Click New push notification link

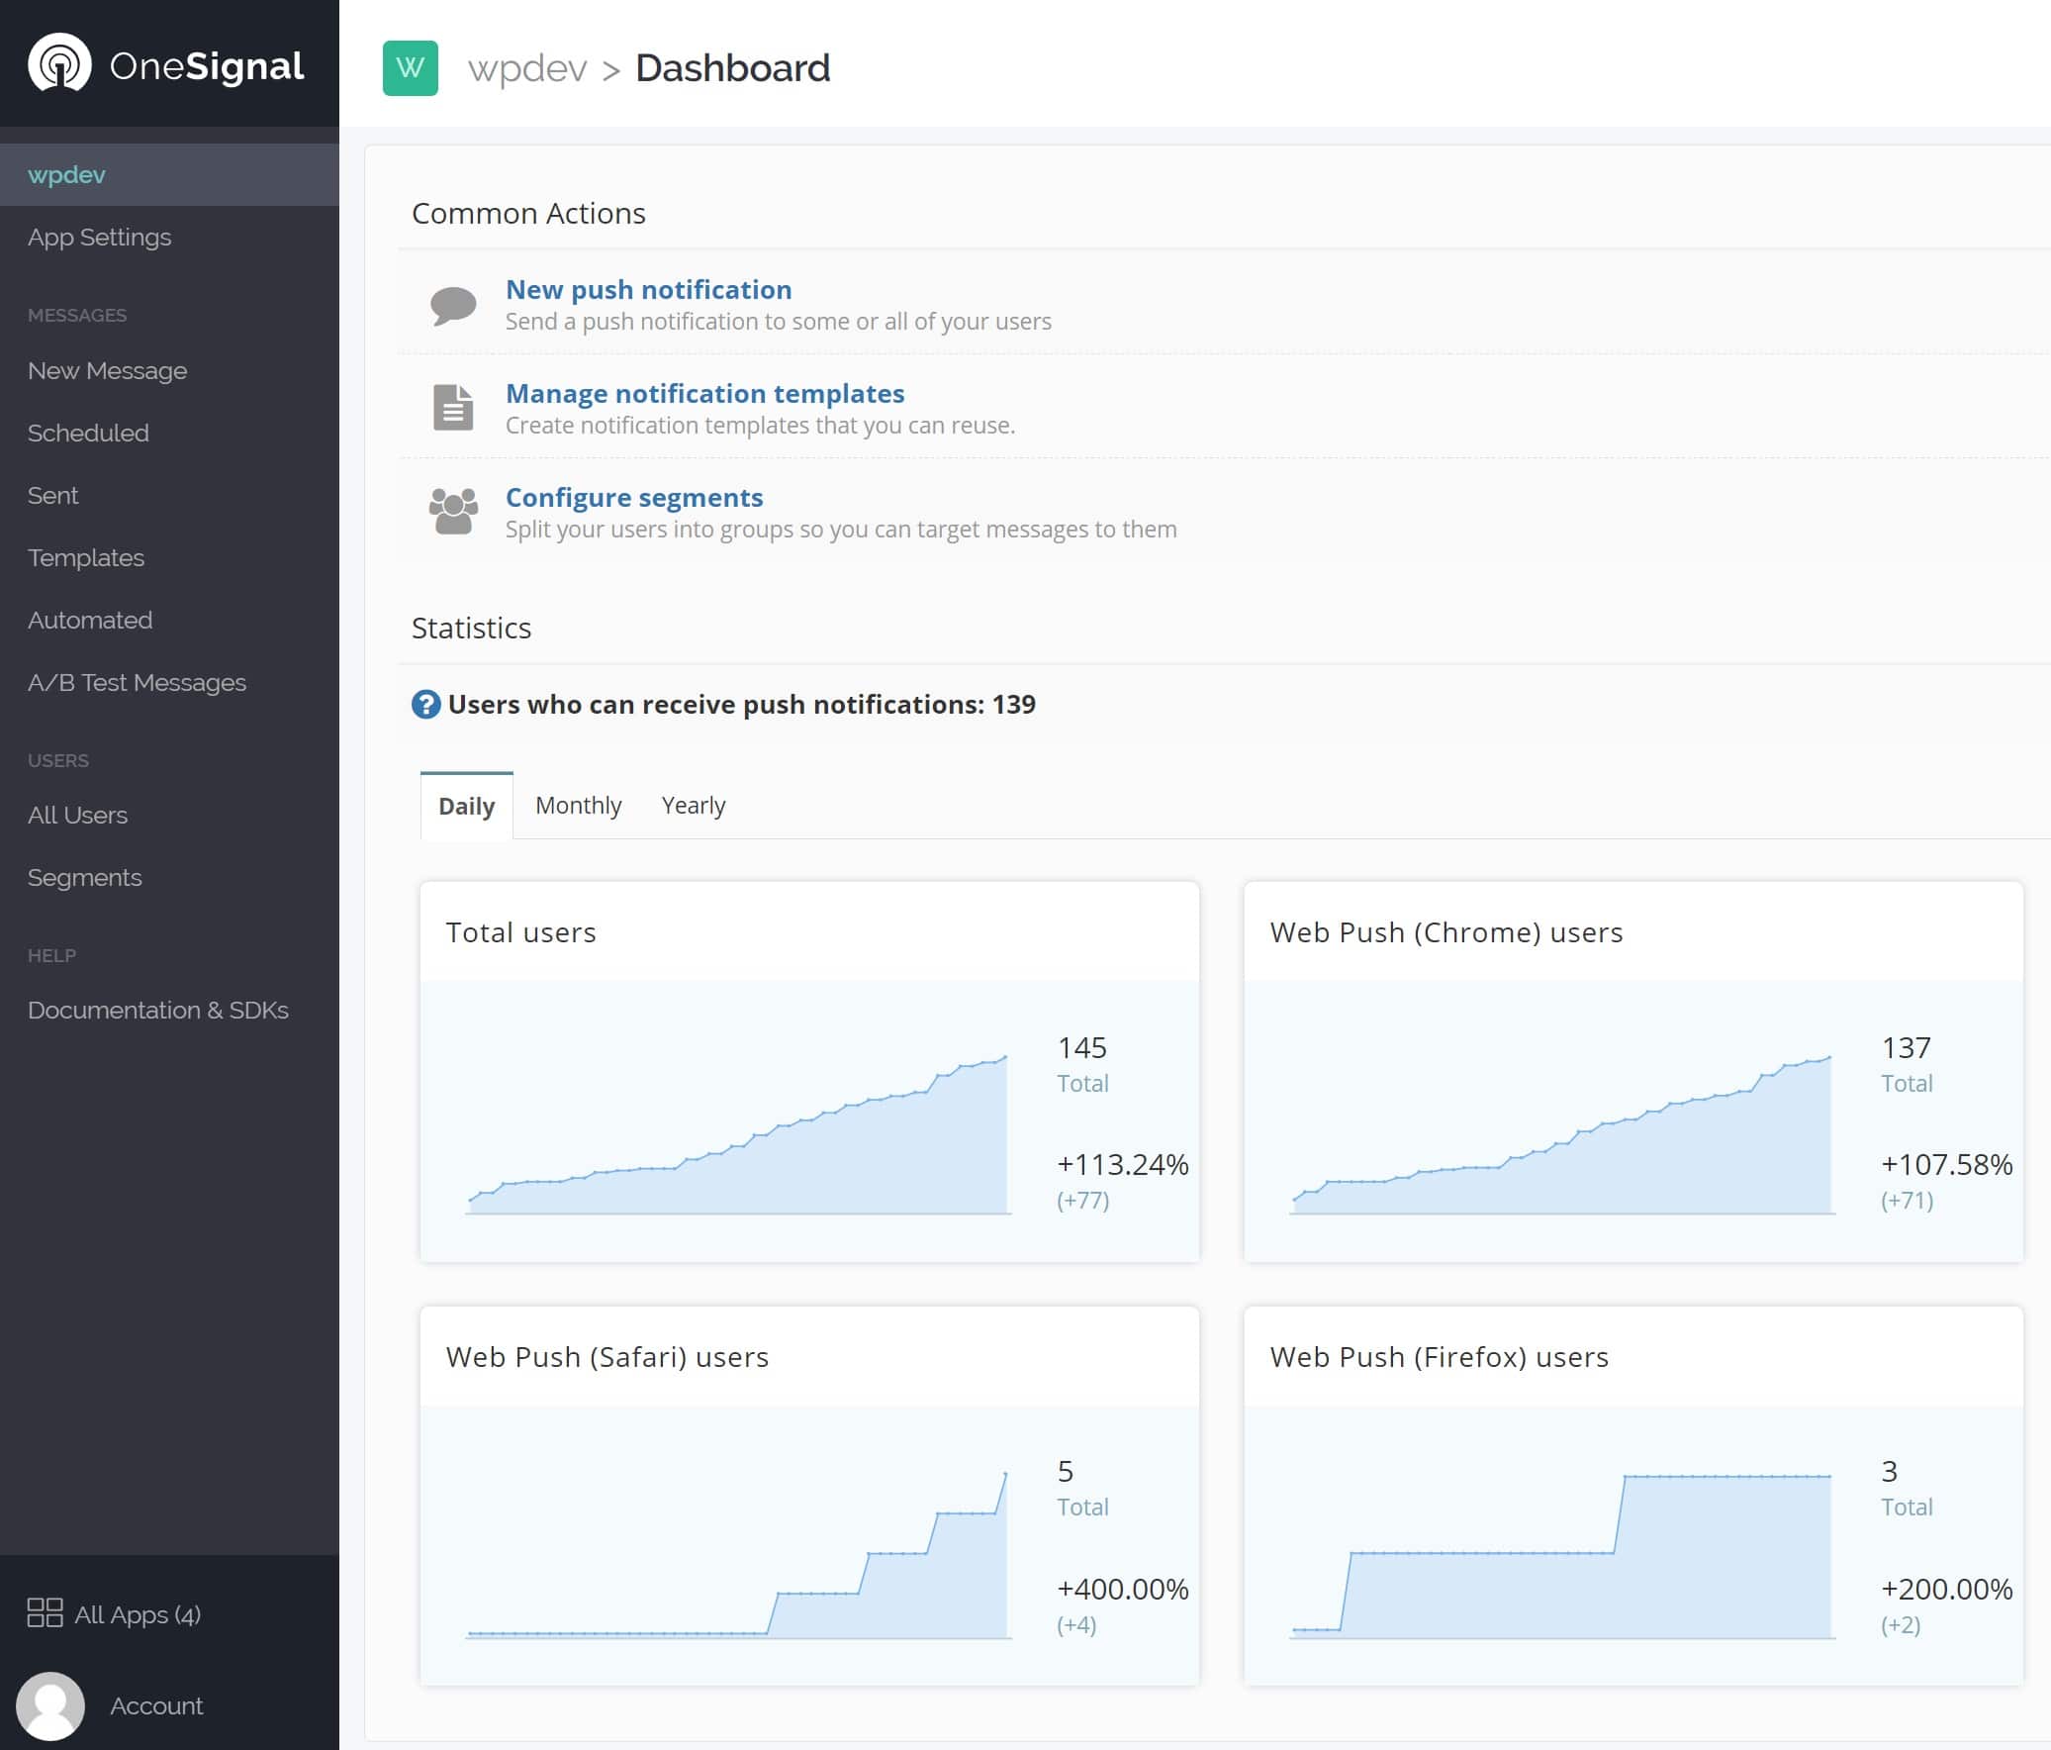[647, 290]
